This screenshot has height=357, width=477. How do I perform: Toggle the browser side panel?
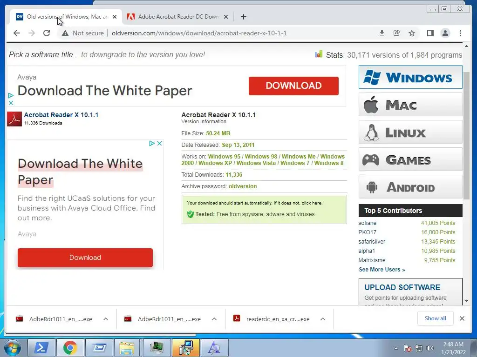[430, 33]
